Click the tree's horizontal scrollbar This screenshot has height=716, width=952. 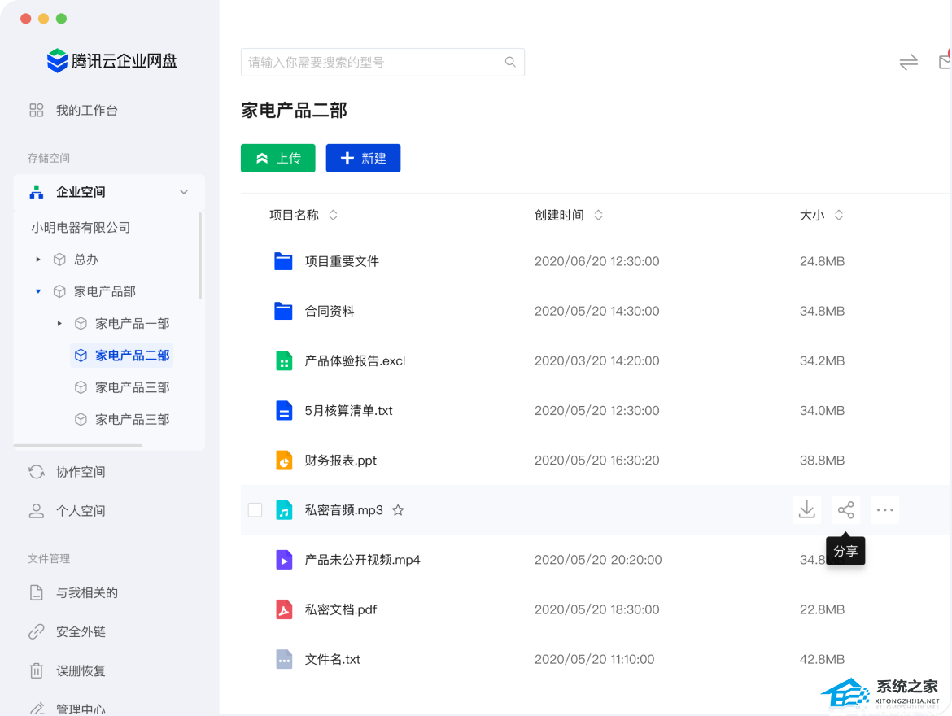pyautogui.click(x=78, y=445)
